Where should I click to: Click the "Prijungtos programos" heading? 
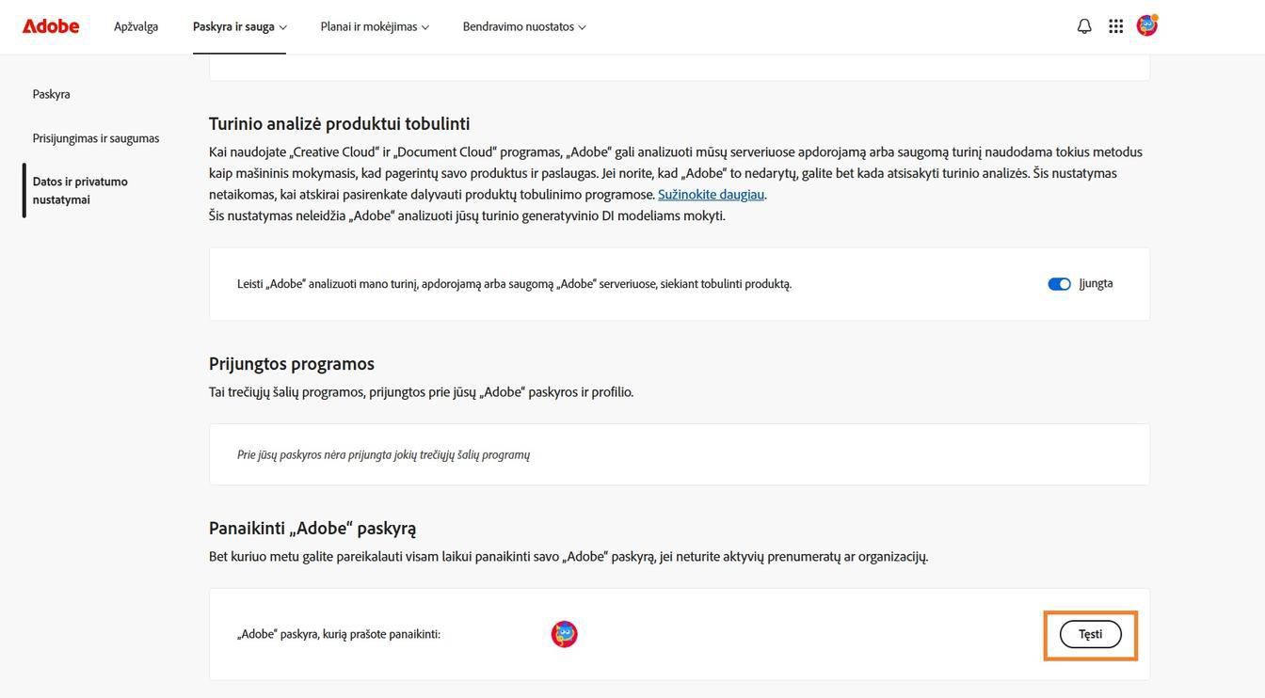point(292,363)
